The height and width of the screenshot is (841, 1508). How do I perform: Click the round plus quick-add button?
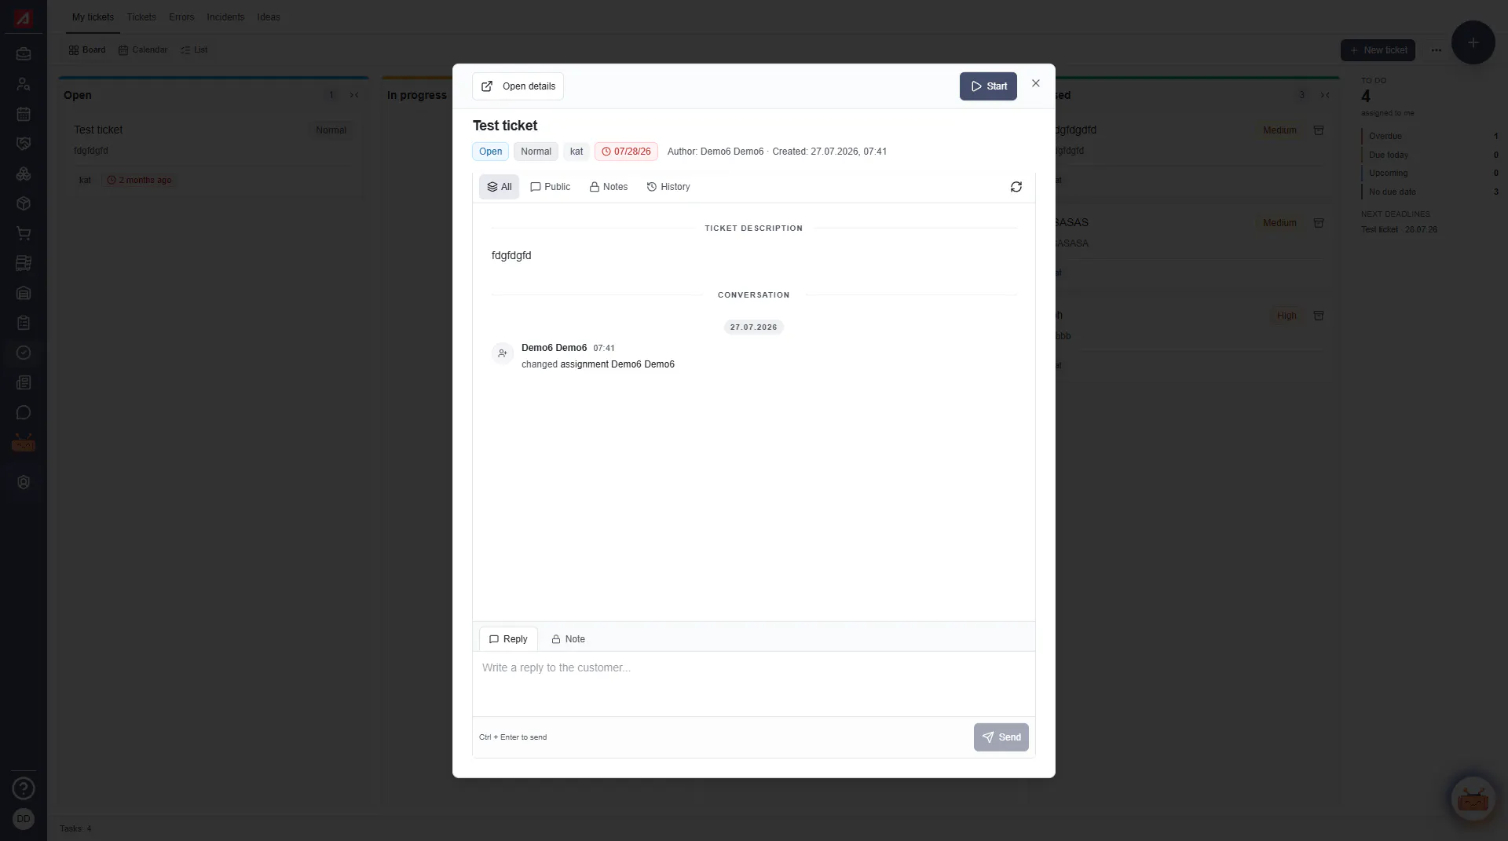tap(1473, 42)
